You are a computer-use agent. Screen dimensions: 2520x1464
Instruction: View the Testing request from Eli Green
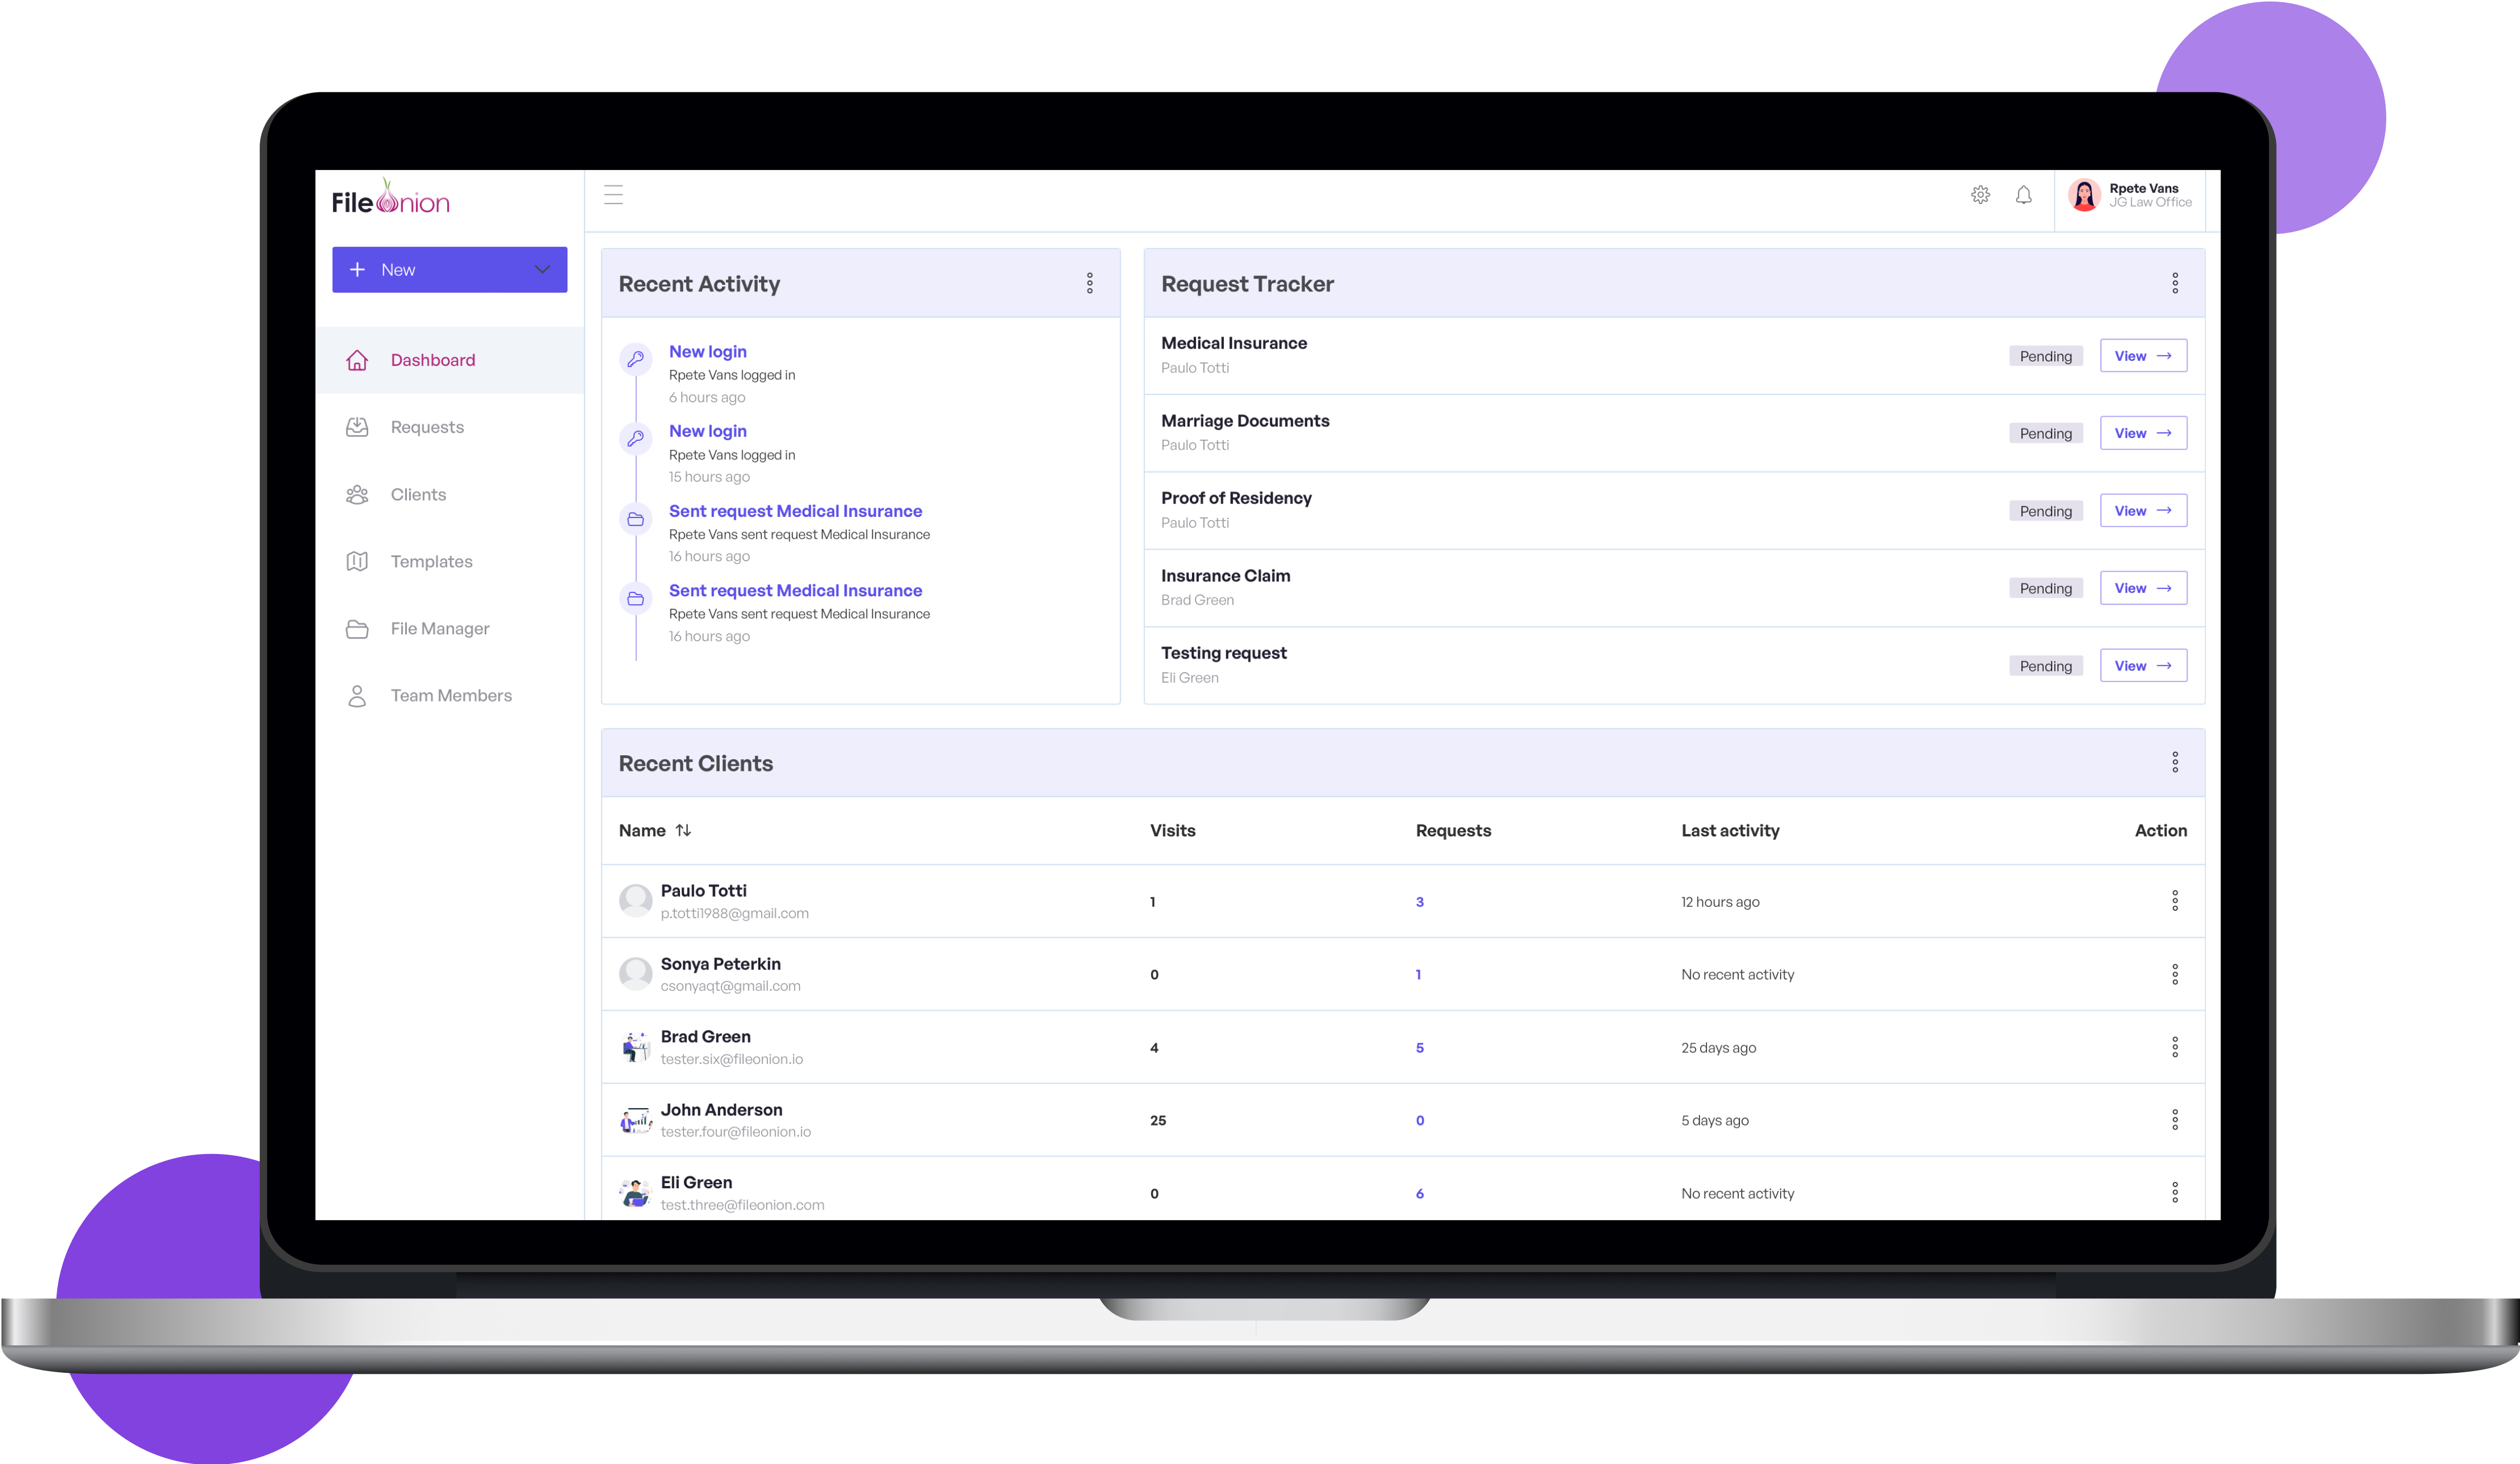pyautogui.click(x=2143, y=665)
